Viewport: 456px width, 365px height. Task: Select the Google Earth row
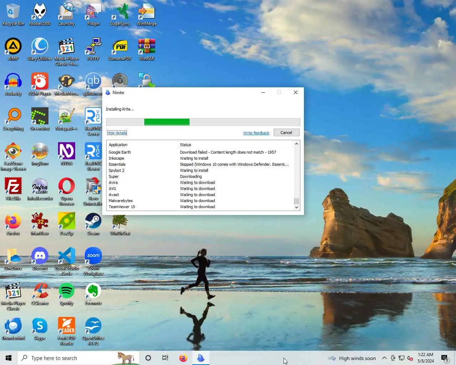click(200, 152)
